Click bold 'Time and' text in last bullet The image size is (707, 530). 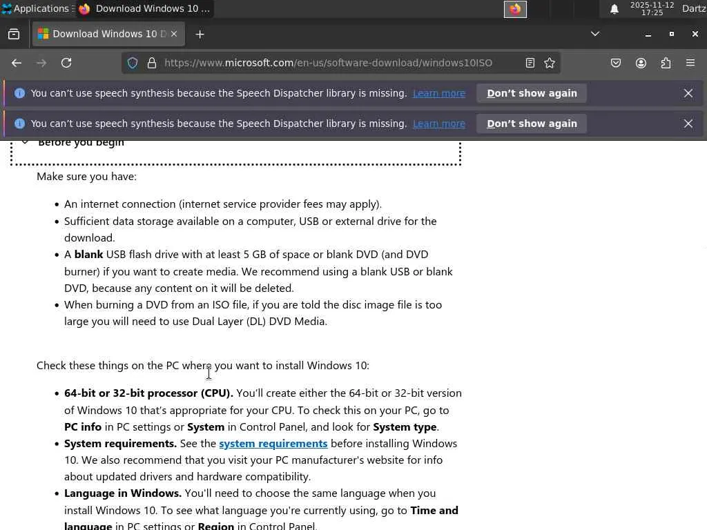[434, 510]
